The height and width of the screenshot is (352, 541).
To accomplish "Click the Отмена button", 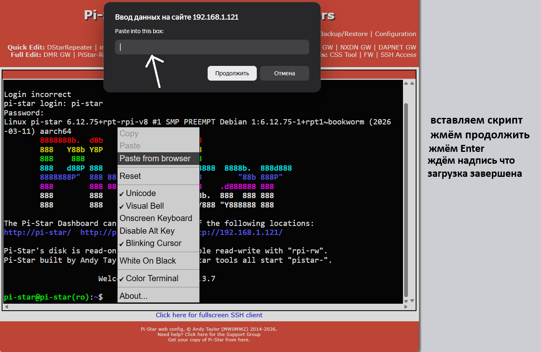I will (x=285, y=73).
